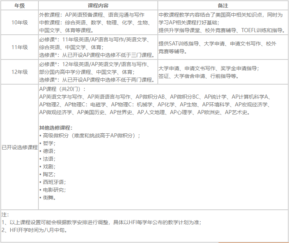Image resolution: width=289 pixels, height=243 pixels.
Task: Select the 10年级 row label
Action: 19,23
